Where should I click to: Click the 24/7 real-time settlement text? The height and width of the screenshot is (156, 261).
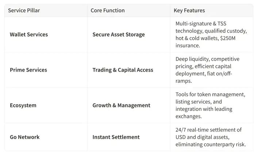point(208,130)
